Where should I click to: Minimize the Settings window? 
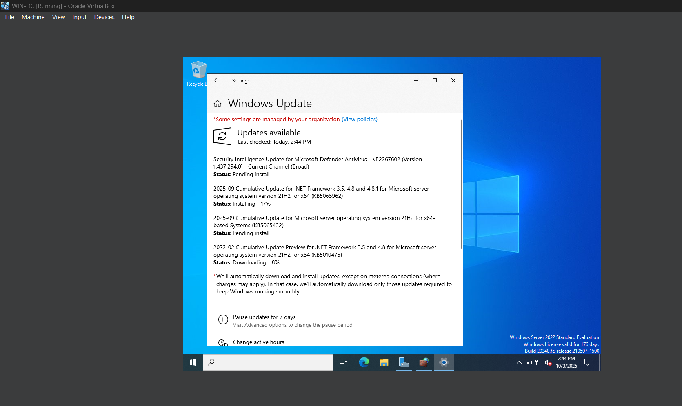pyautogui.click(x=416, y=80)
